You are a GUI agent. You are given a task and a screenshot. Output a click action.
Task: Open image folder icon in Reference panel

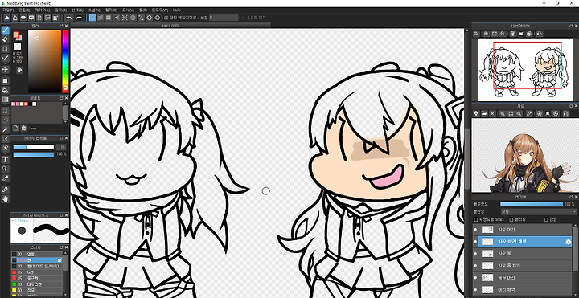(x=484, y=113)
